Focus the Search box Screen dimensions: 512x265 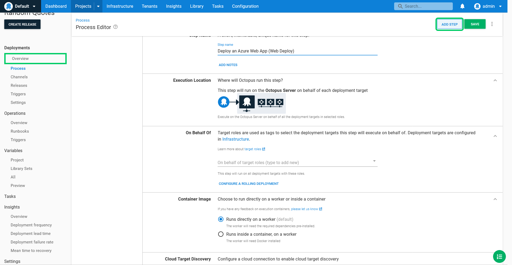coord(423,6)
